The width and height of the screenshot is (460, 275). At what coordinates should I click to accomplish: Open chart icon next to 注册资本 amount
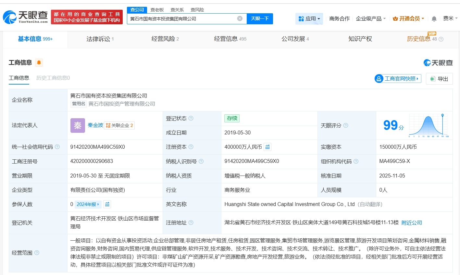(x=267, y=147)
